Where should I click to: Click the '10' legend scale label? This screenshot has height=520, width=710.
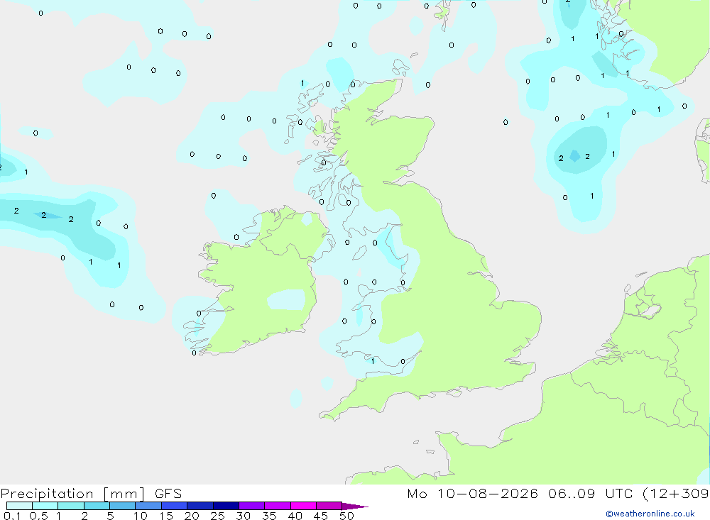(x=141, y=516)
